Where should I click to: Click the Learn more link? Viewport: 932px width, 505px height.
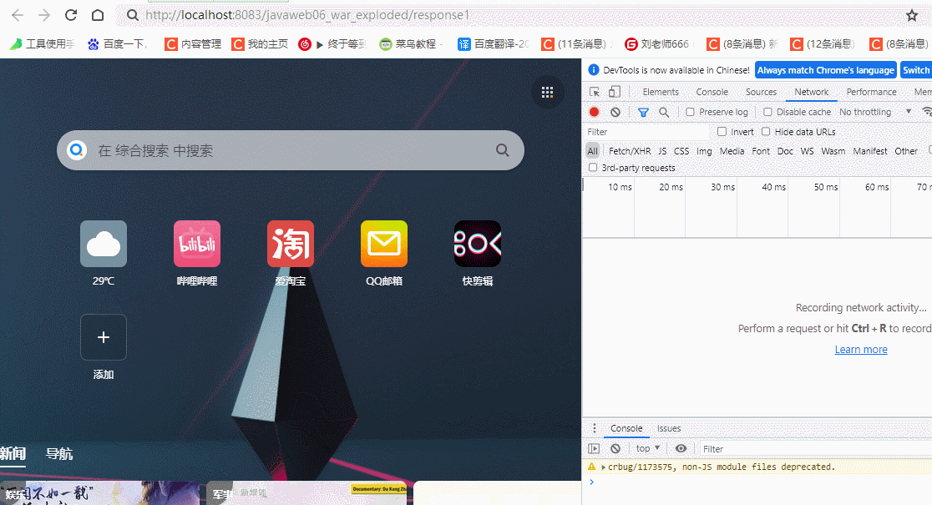coord(861,350)
